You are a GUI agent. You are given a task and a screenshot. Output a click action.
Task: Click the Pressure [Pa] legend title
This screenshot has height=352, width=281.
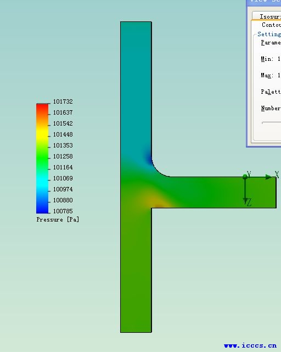tap(58, 219)
